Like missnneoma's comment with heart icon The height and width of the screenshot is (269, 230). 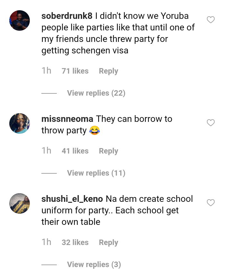coord(210,123)
